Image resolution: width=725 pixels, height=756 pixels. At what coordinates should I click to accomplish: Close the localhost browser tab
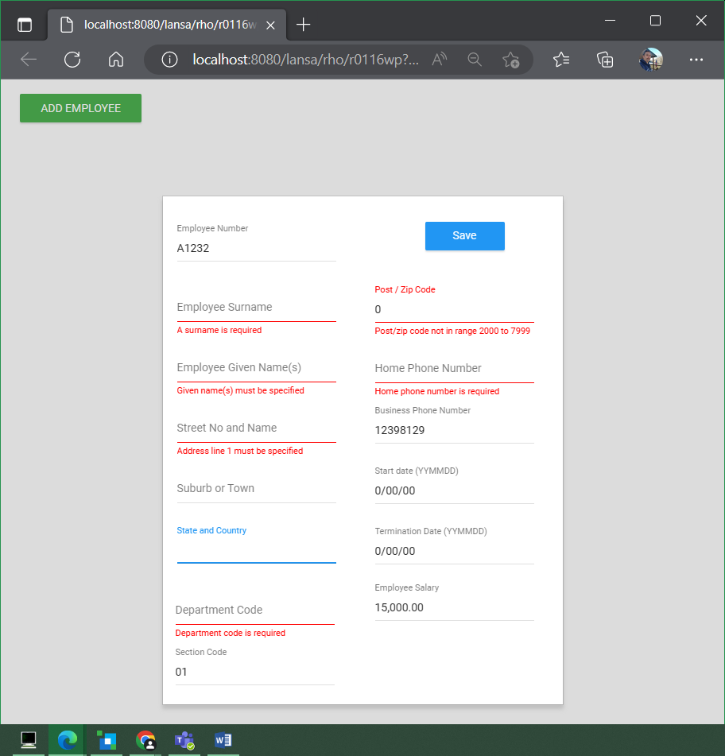[x=270, y=25]
